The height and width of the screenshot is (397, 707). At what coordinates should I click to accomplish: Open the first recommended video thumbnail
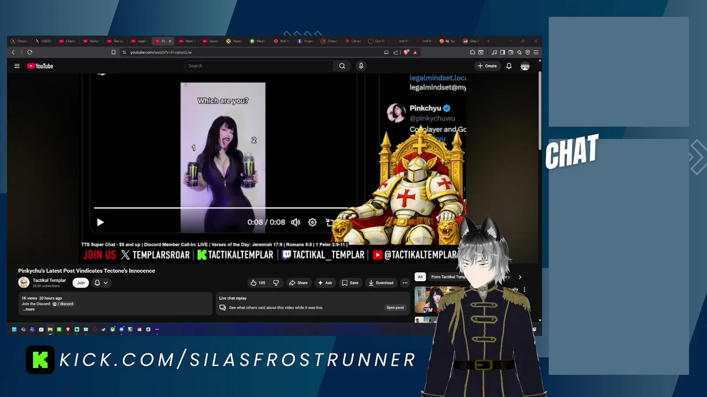click(x=434, y=299)
